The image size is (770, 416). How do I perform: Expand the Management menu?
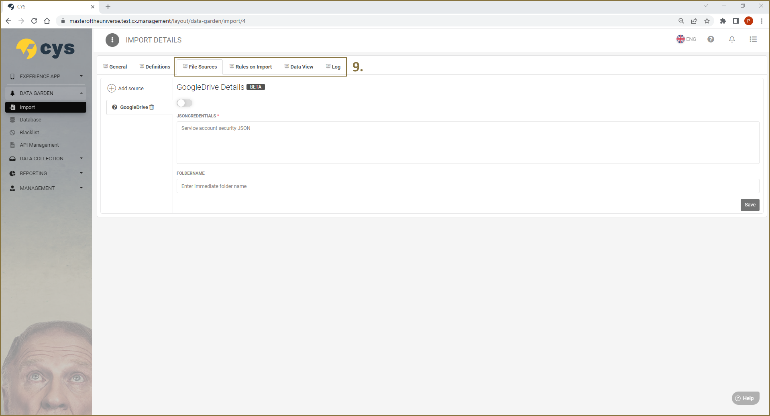(46, 188)
